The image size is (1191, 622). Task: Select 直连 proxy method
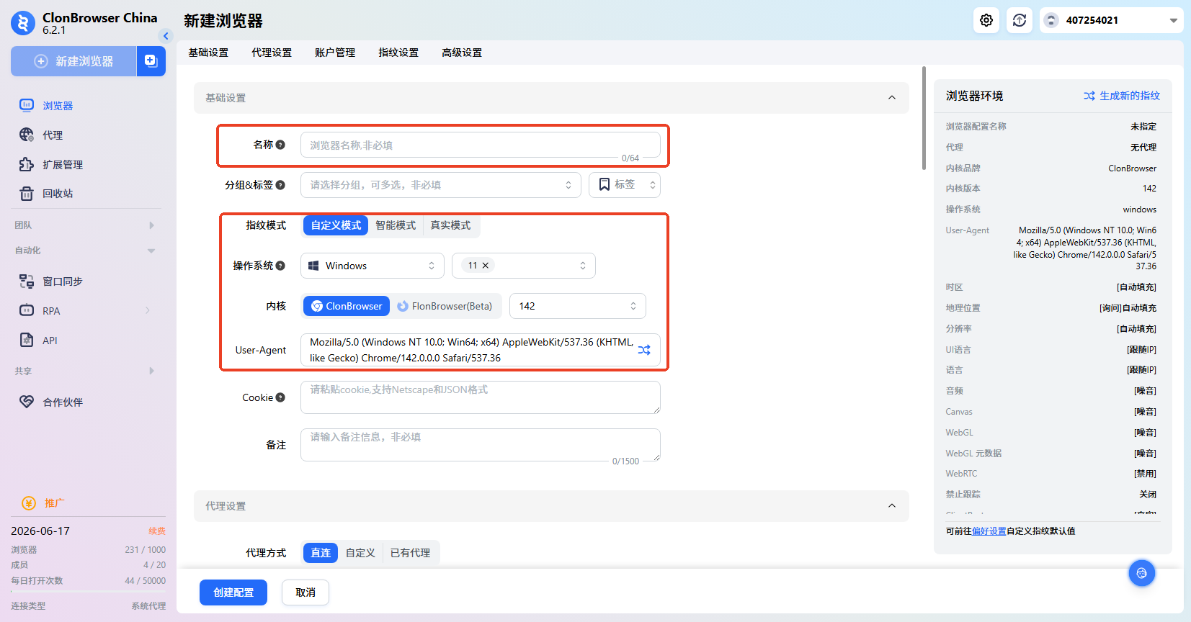321,553
